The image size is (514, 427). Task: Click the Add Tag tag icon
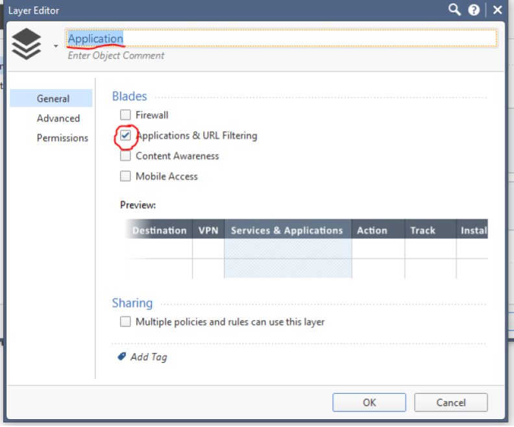click(x=121, y=356)
